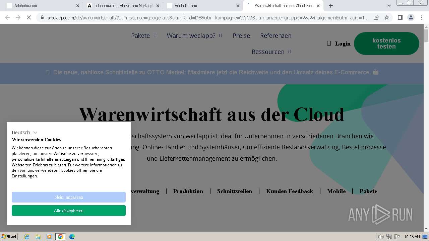Close the Above.com Marketplace tab

pos(158,6)
